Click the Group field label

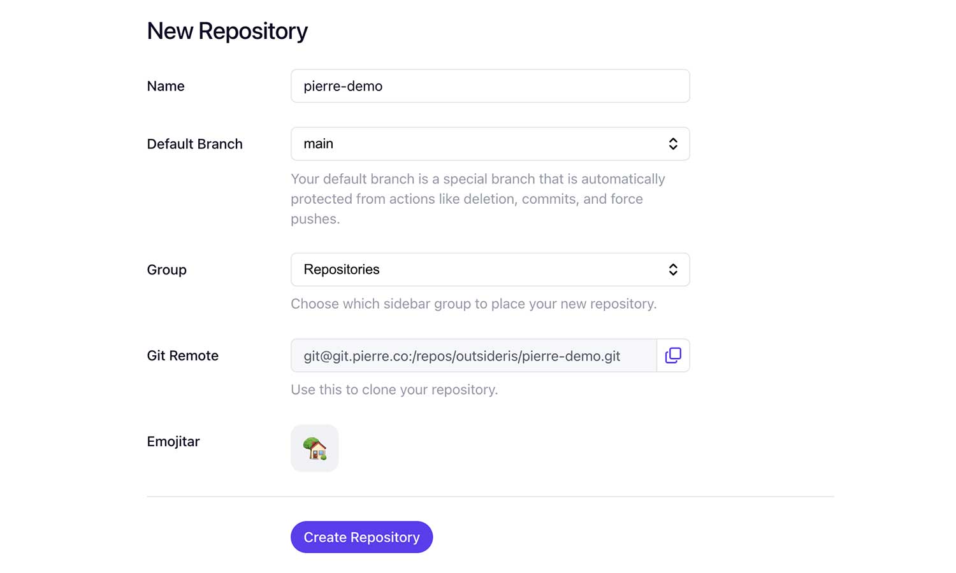point(167,270)
